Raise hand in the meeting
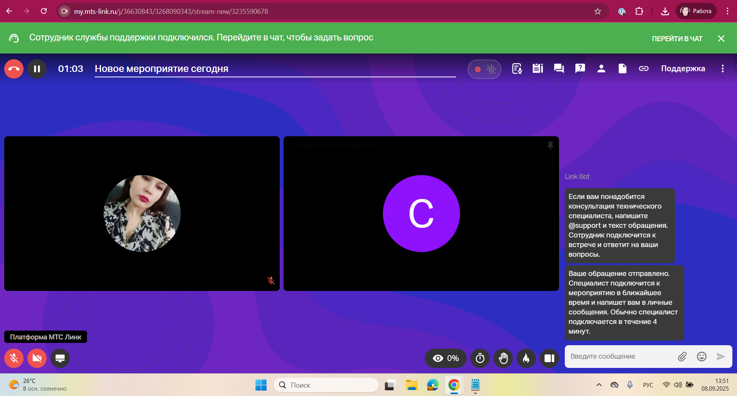This screenshot has width=737, height=396. tap(503, 358)
